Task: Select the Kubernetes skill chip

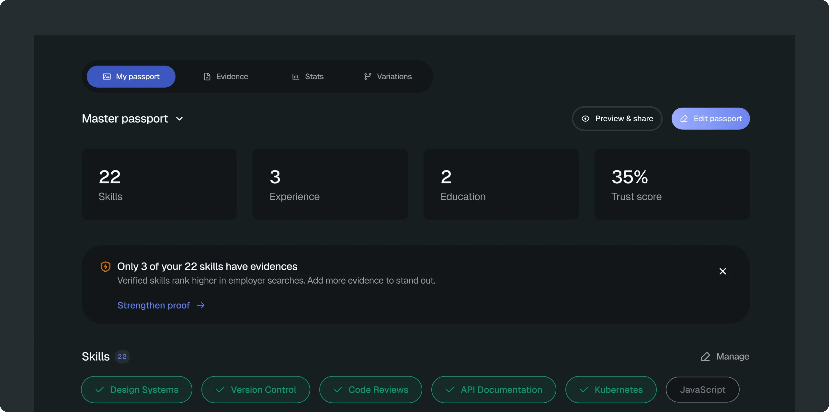Action: (611, 390)
